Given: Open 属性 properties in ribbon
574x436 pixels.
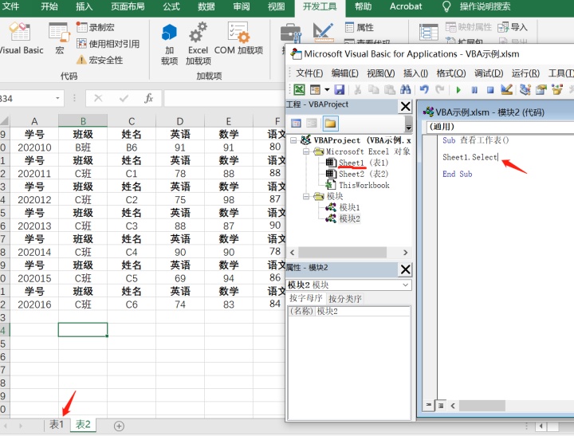Looking at the screenshot, I should (x=360, y=27).
